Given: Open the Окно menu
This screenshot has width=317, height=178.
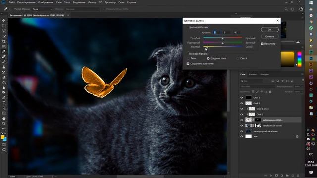Looking at the screenshot, I should click(x=121, y=2).
